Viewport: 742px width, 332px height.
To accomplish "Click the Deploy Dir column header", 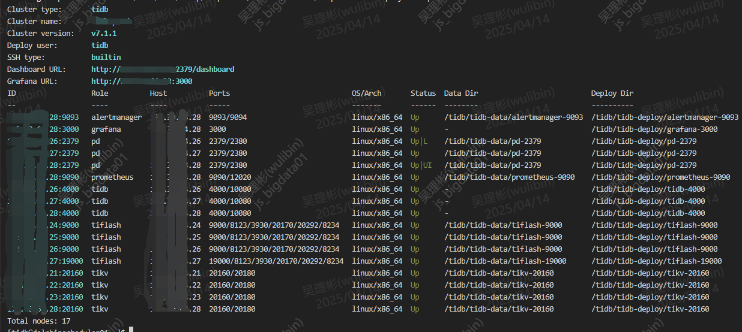I will coord(612,93).
